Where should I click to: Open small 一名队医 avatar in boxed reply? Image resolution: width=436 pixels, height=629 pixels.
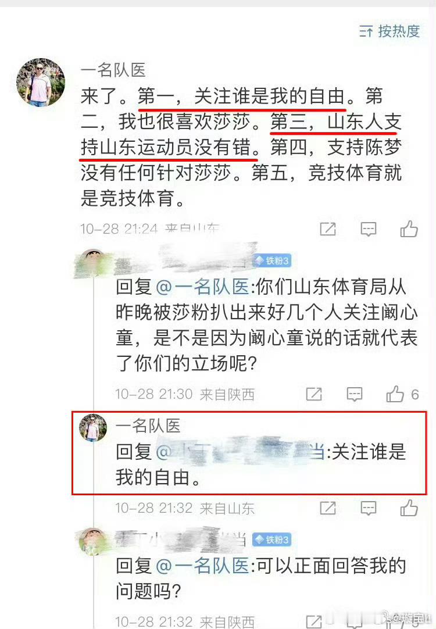click(93, 428)
